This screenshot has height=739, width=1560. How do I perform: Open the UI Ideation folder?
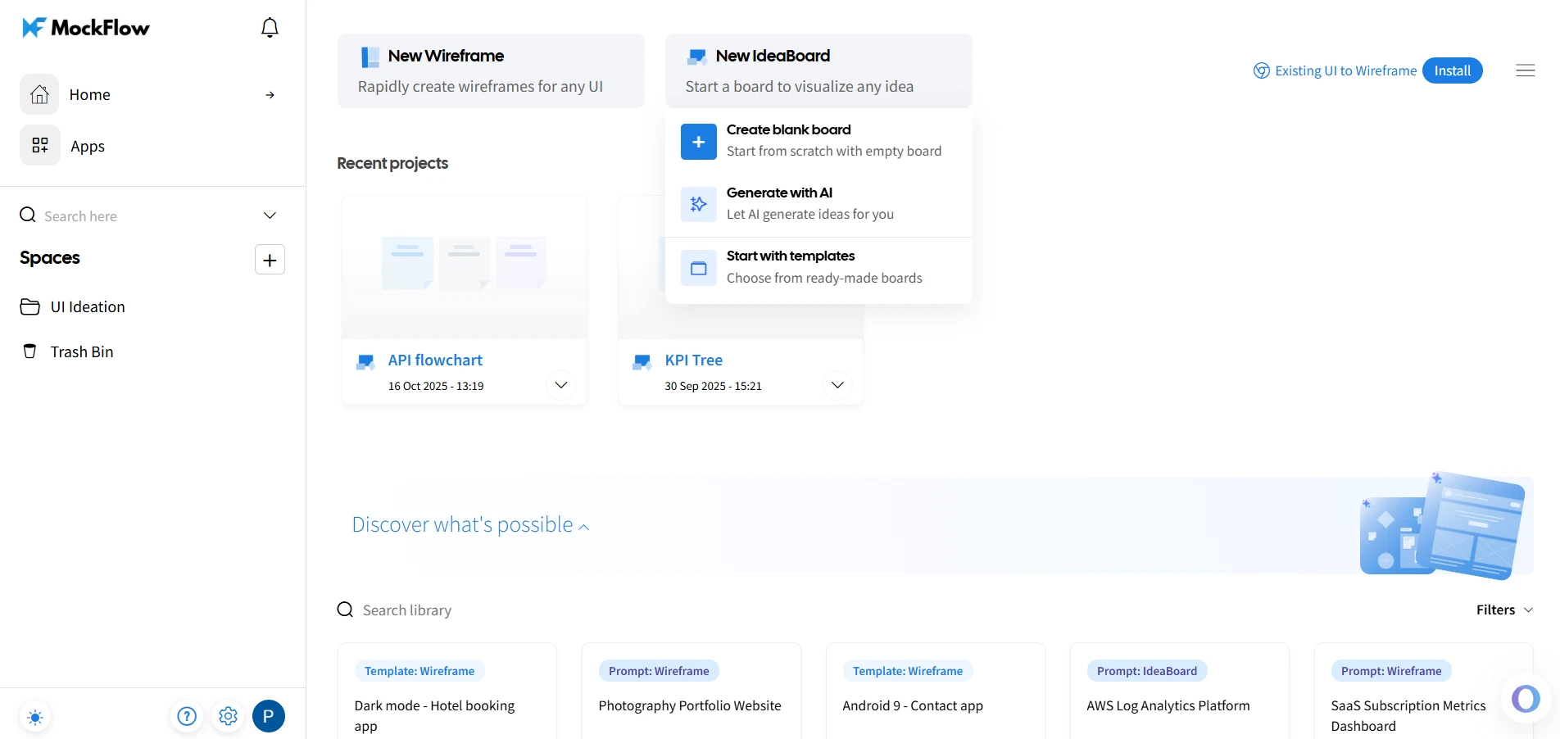click(x=87, y=306)
